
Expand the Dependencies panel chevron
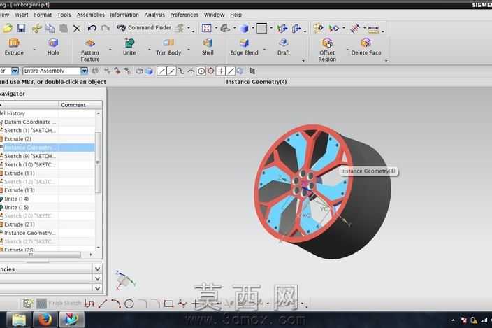point(97,269)
